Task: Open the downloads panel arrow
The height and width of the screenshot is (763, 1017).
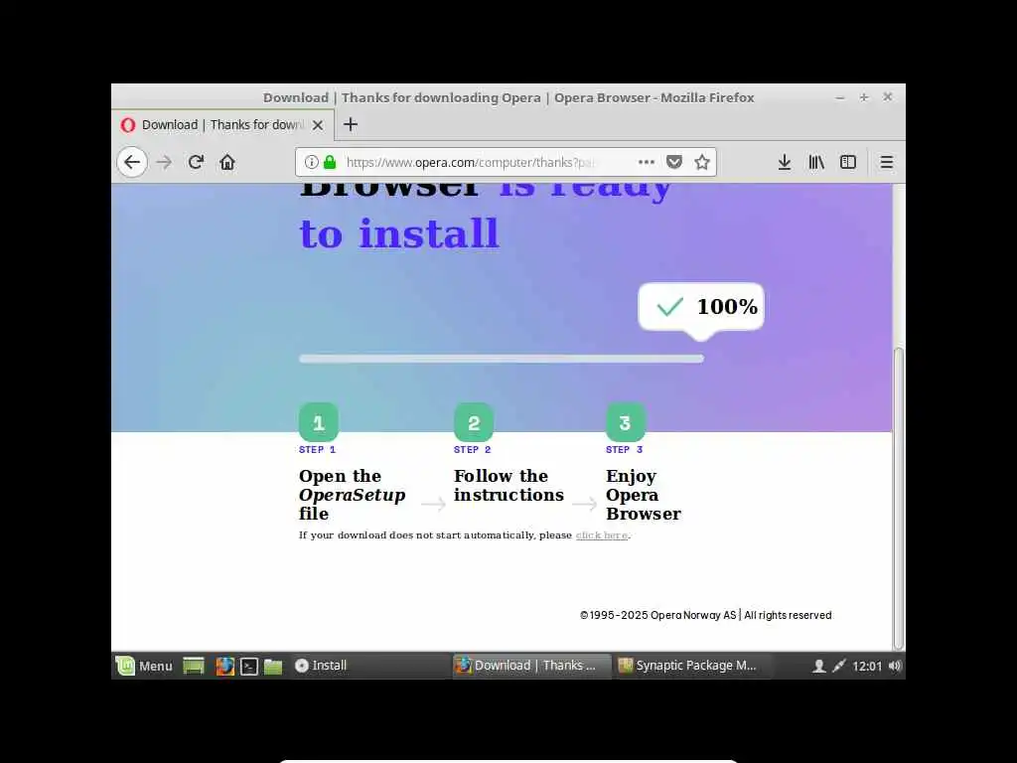Action: coord(785,162)
